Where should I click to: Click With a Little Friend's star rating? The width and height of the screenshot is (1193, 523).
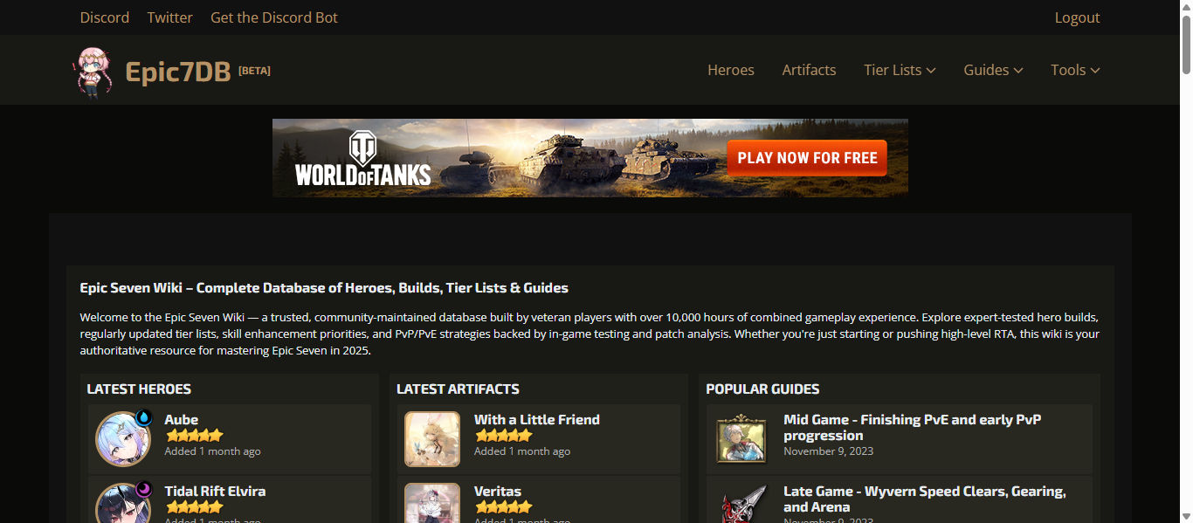(x=503, y=435)
